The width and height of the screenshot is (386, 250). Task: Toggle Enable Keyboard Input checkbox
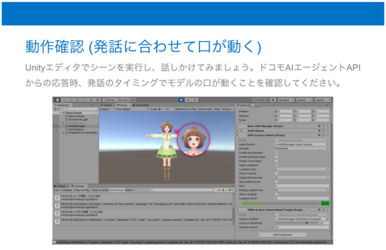277,157
